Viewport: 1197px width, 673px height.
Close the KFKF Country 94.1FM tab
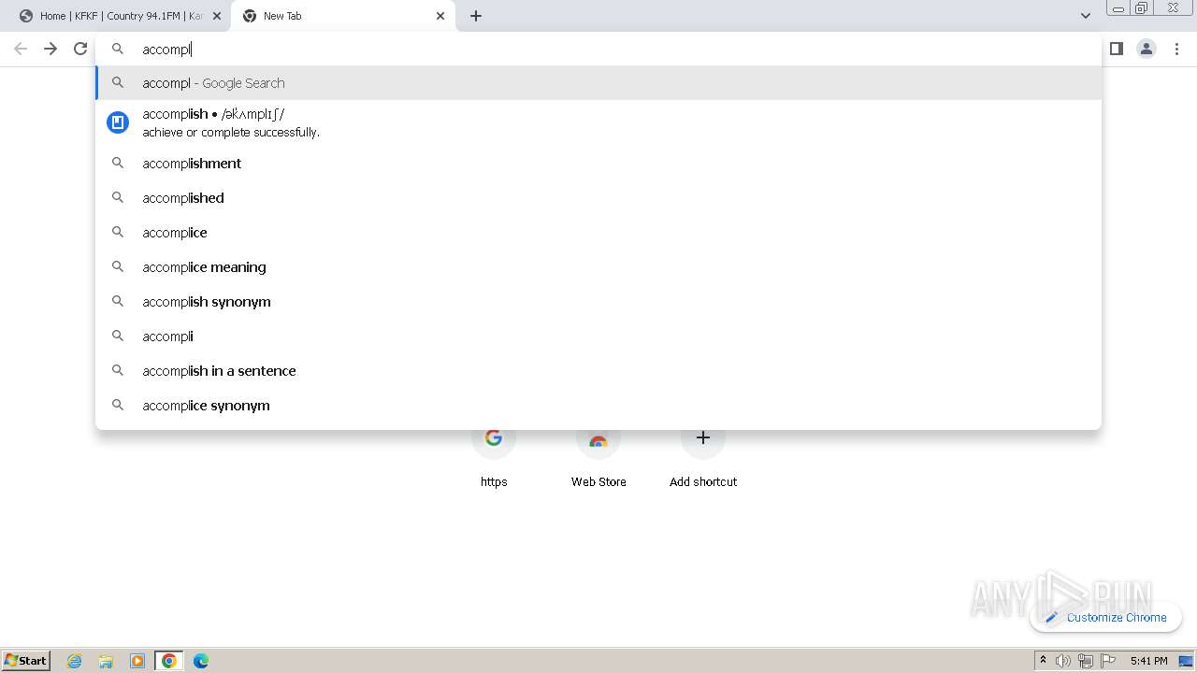click(x=217, y=16)
